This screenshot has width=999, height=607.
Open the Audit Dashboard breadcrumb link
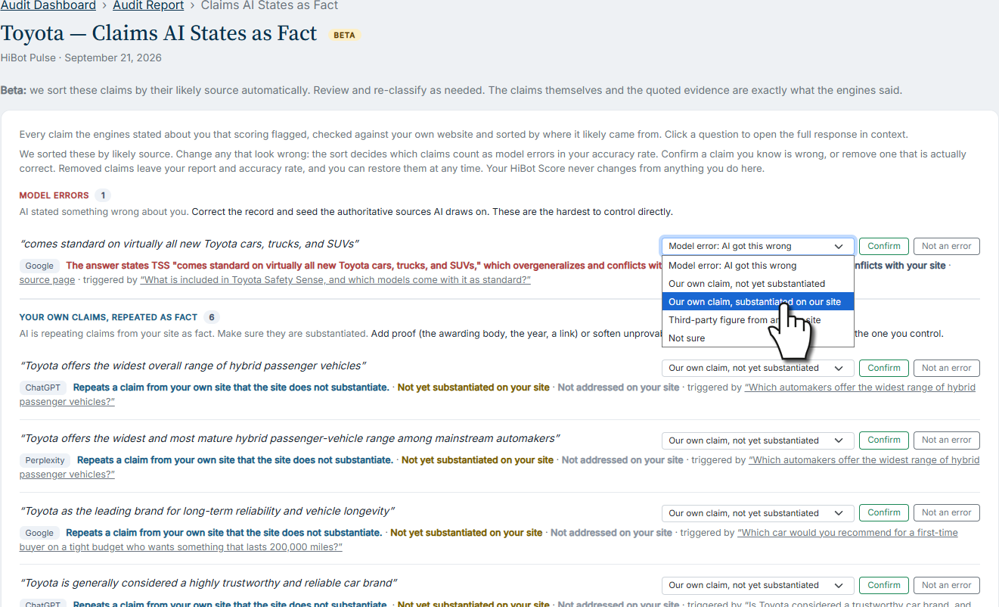pos(48,6)
